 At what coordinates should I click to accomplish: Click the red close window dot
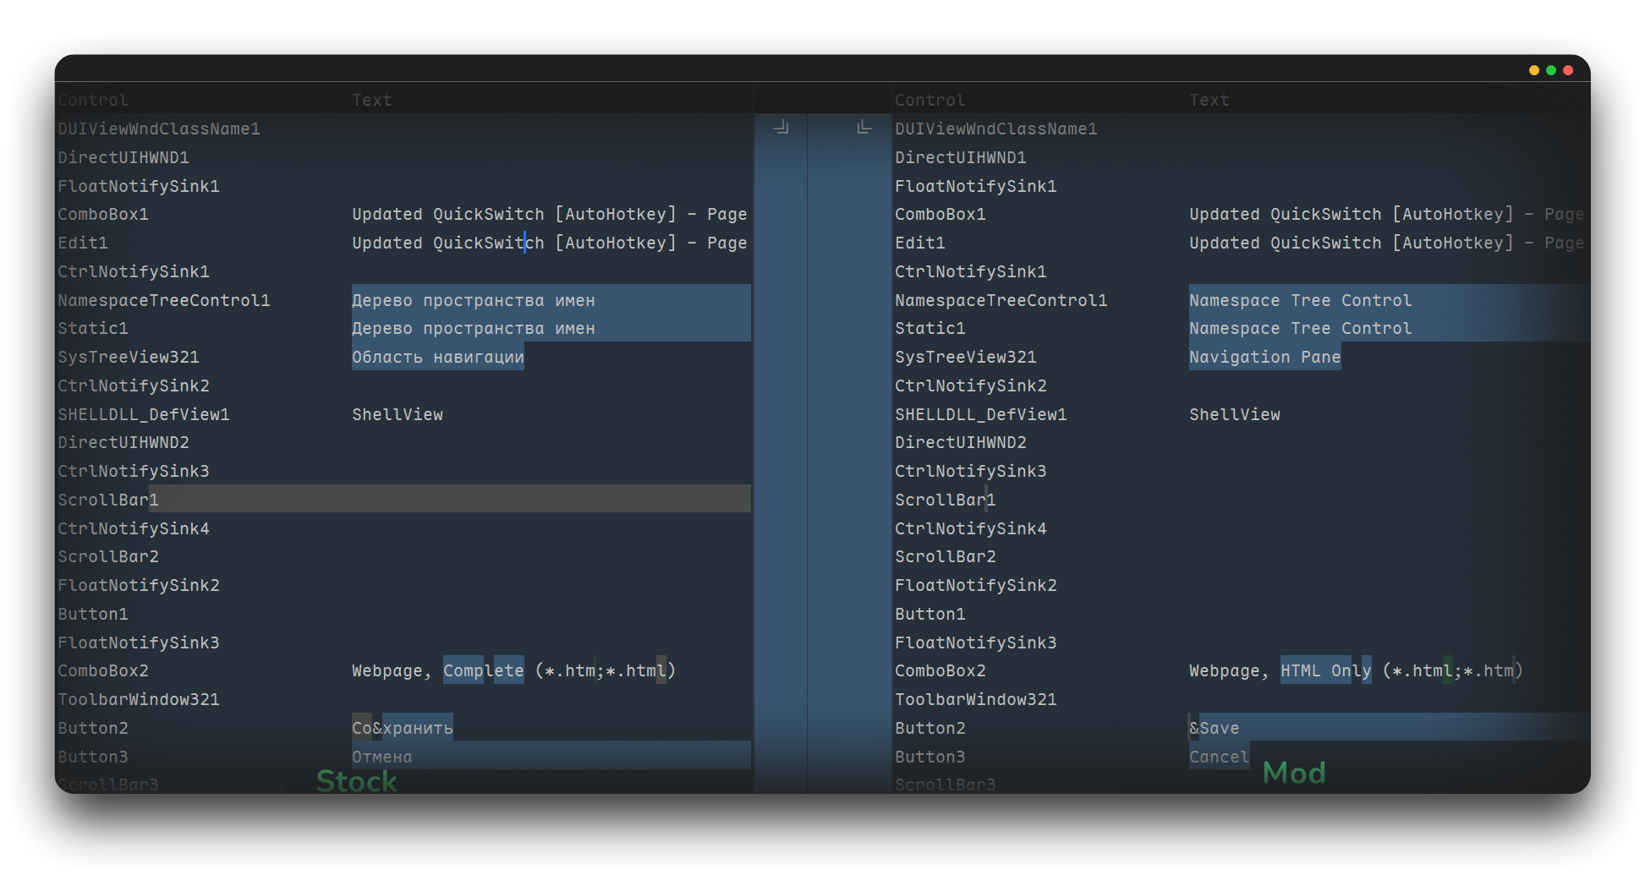tap(1567, 70)
